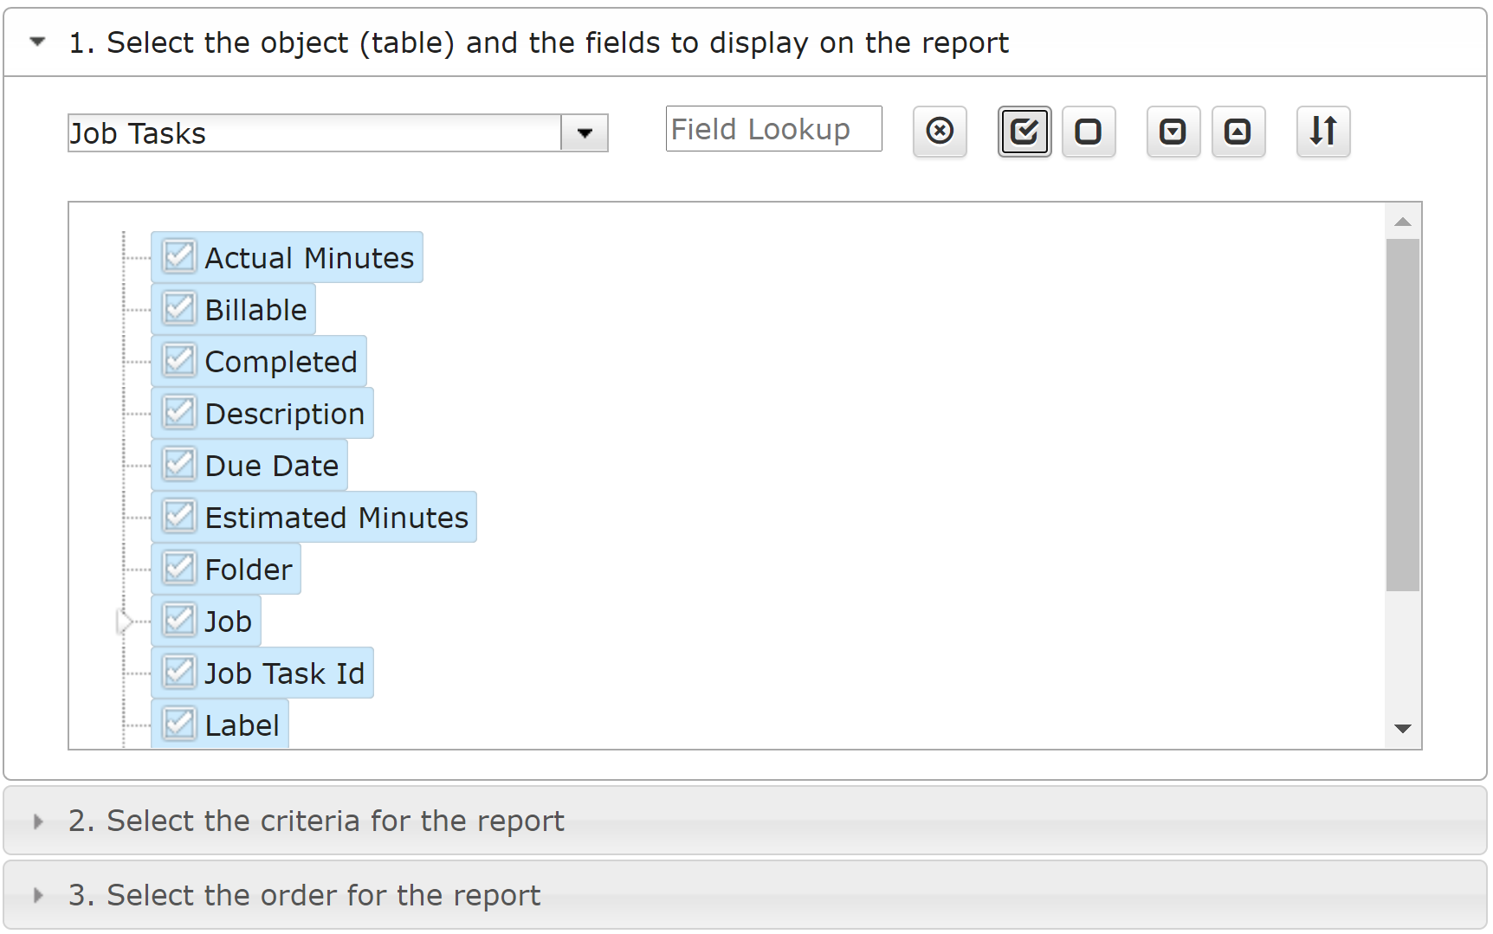Select the Folder field label
Image resolution: width=1493 pixels, height=934 pixels.
249,569
